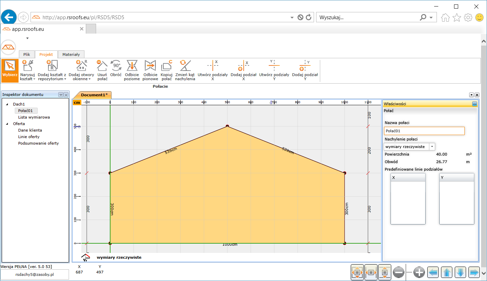Click the Nazwa połaci input field

[424, 131]
